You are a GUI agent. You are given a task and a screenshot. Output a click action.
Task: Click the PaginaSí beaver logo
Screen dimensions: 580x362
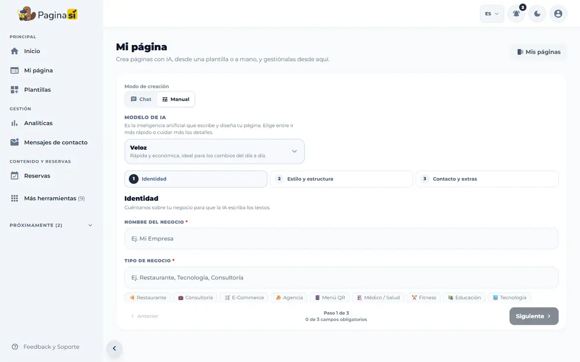point(47,14)
